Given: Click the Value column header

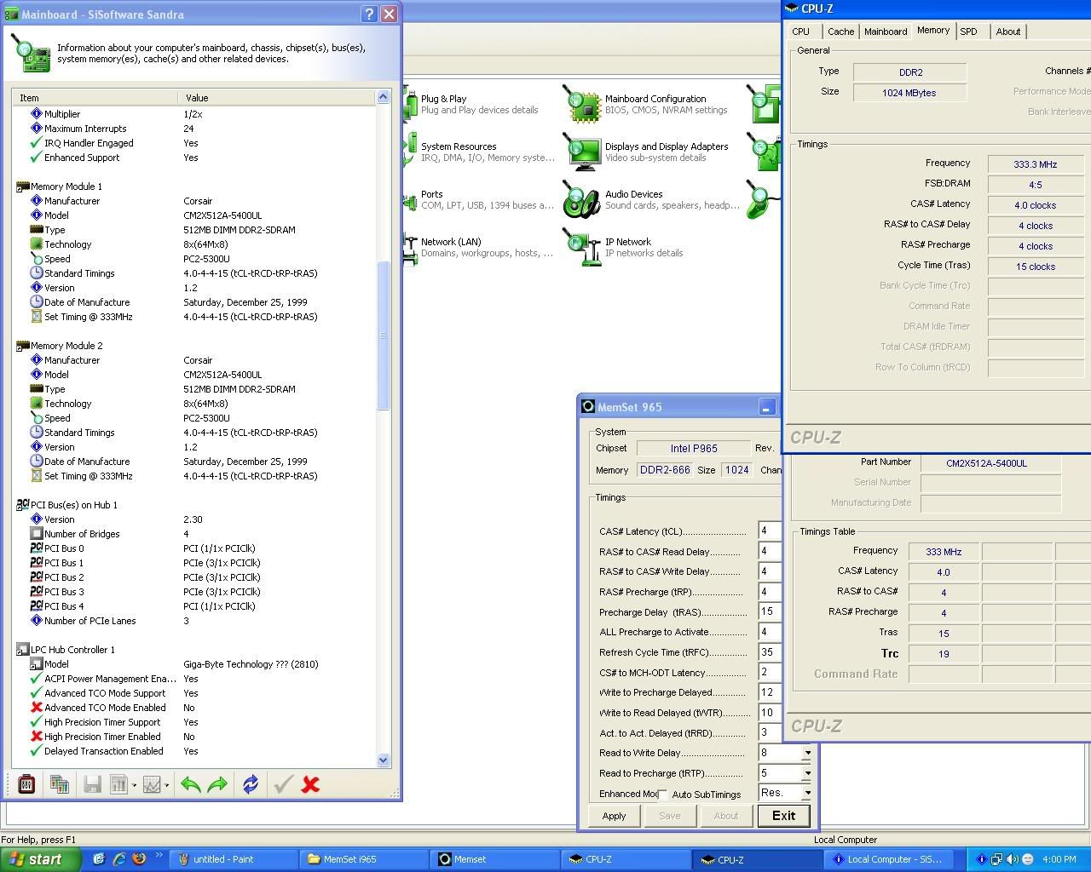Looking at the screenshot, I should (x=276, y=98).
